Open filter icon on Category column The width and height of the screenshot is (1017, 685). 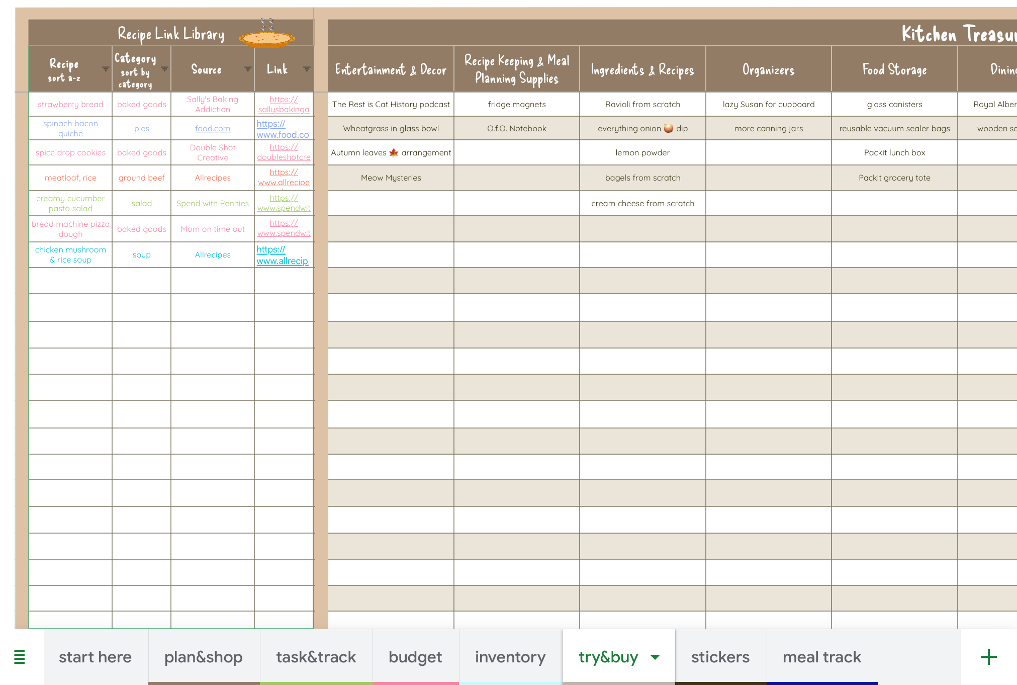pyautogui.click(x=164, y=69)
